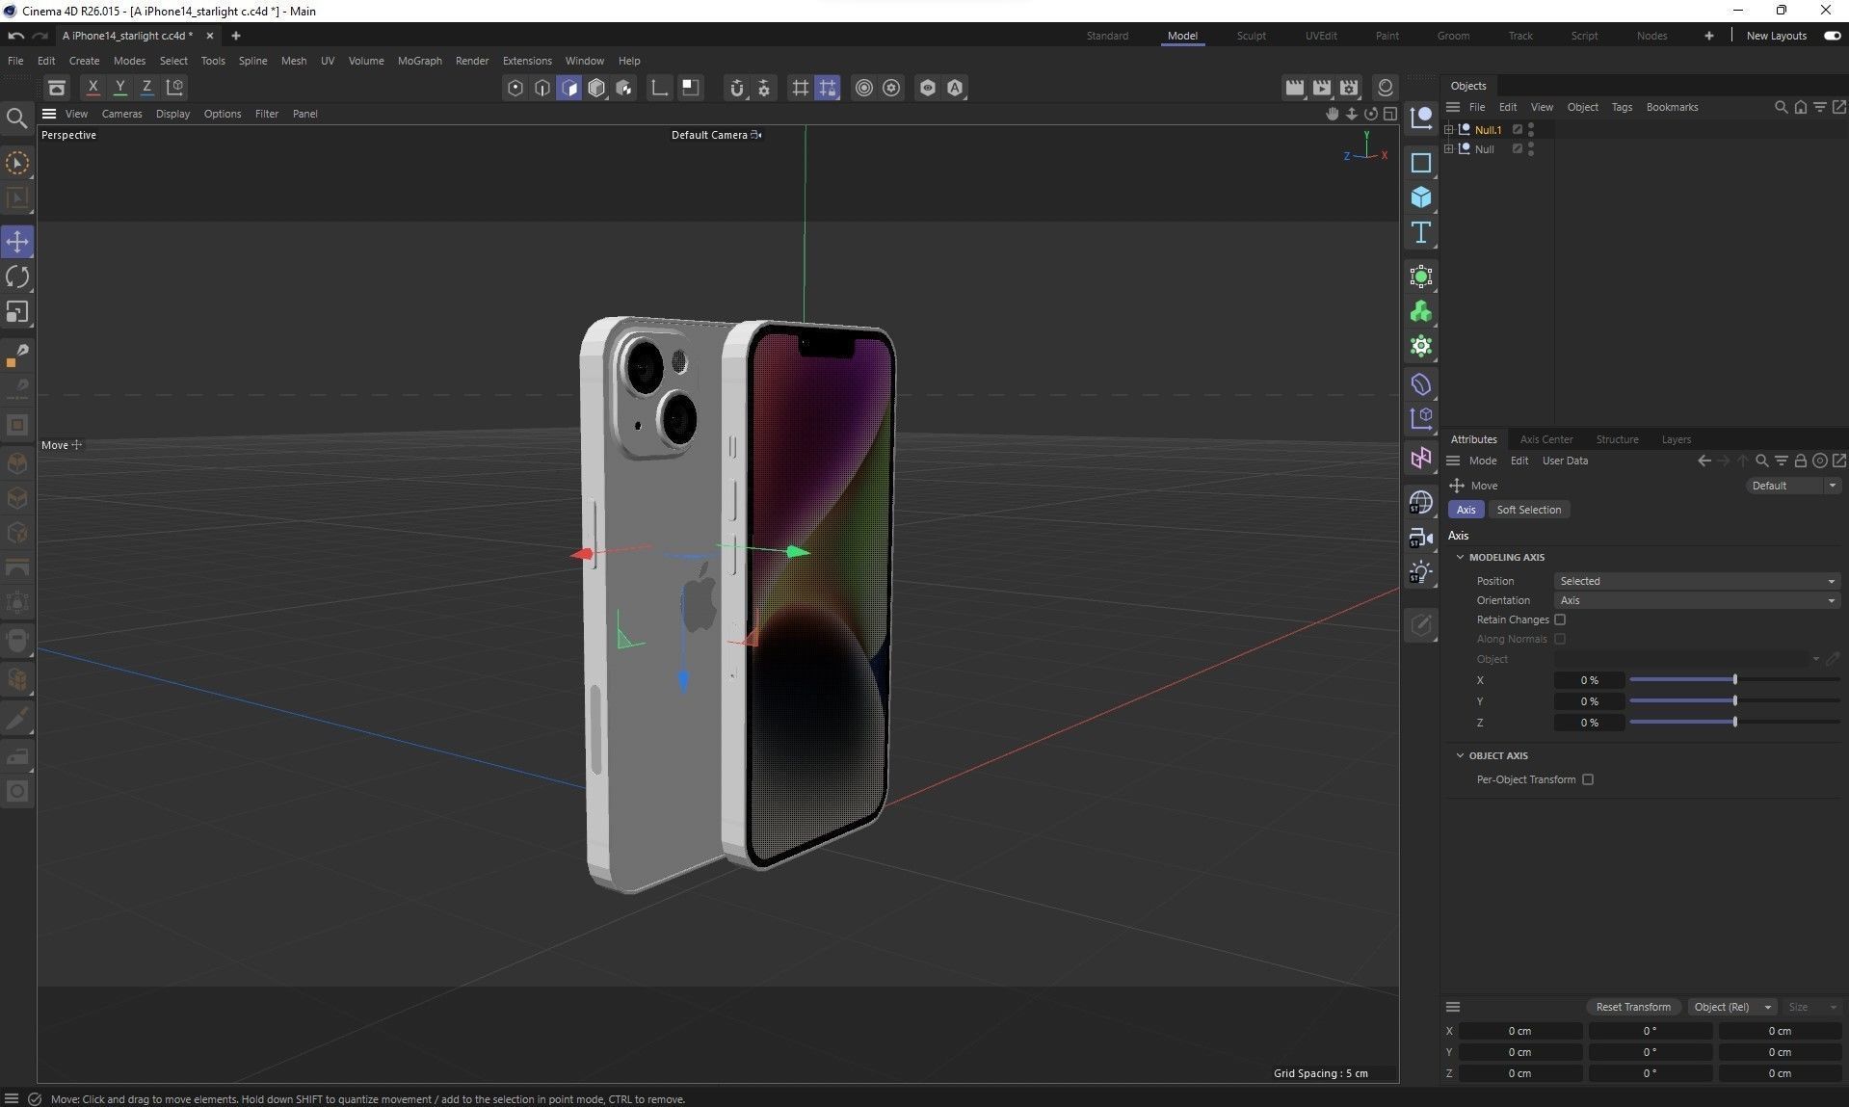Toggle viewport maximize icon
1849x1107 pixels.
click(x=1390, y=114)
